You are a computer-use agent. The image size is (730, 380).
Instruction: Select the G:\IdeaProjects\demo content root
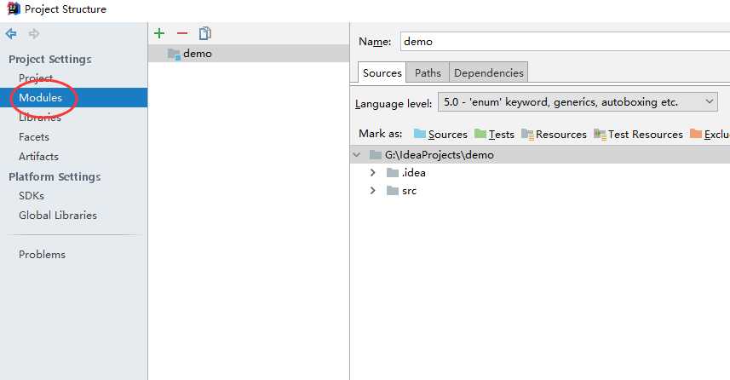coord(540,154)
